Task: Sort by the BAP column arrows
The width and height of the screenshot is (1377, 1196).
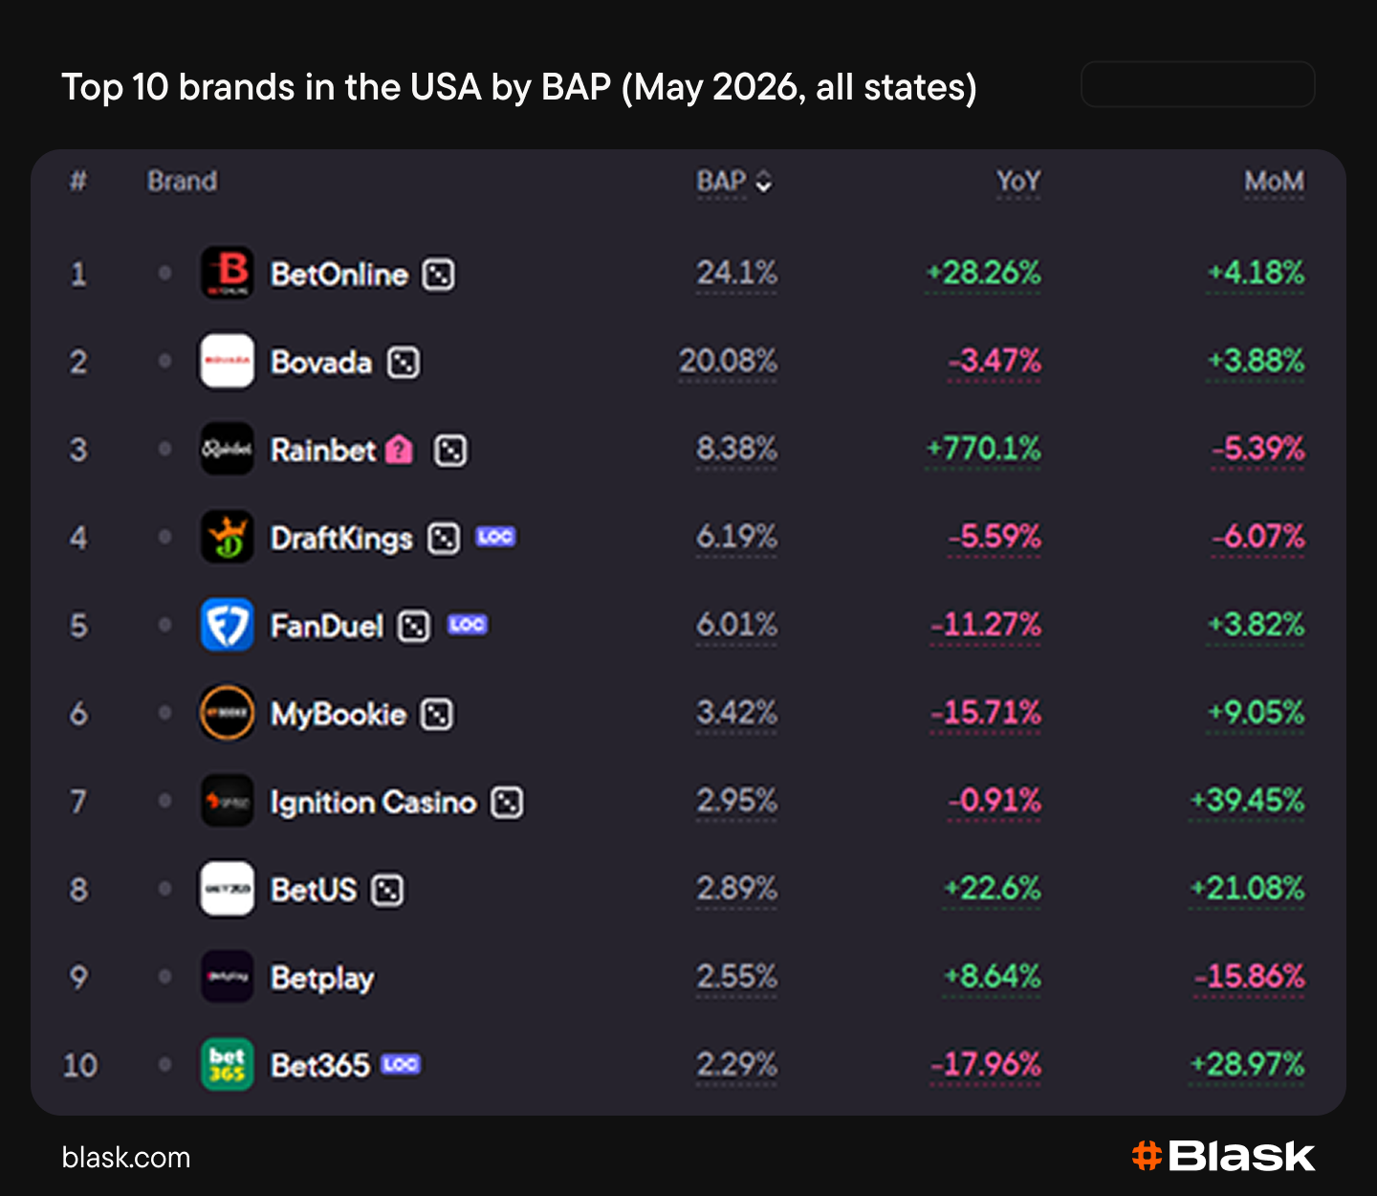Action: pyautogui.click(x=763, y=182)
